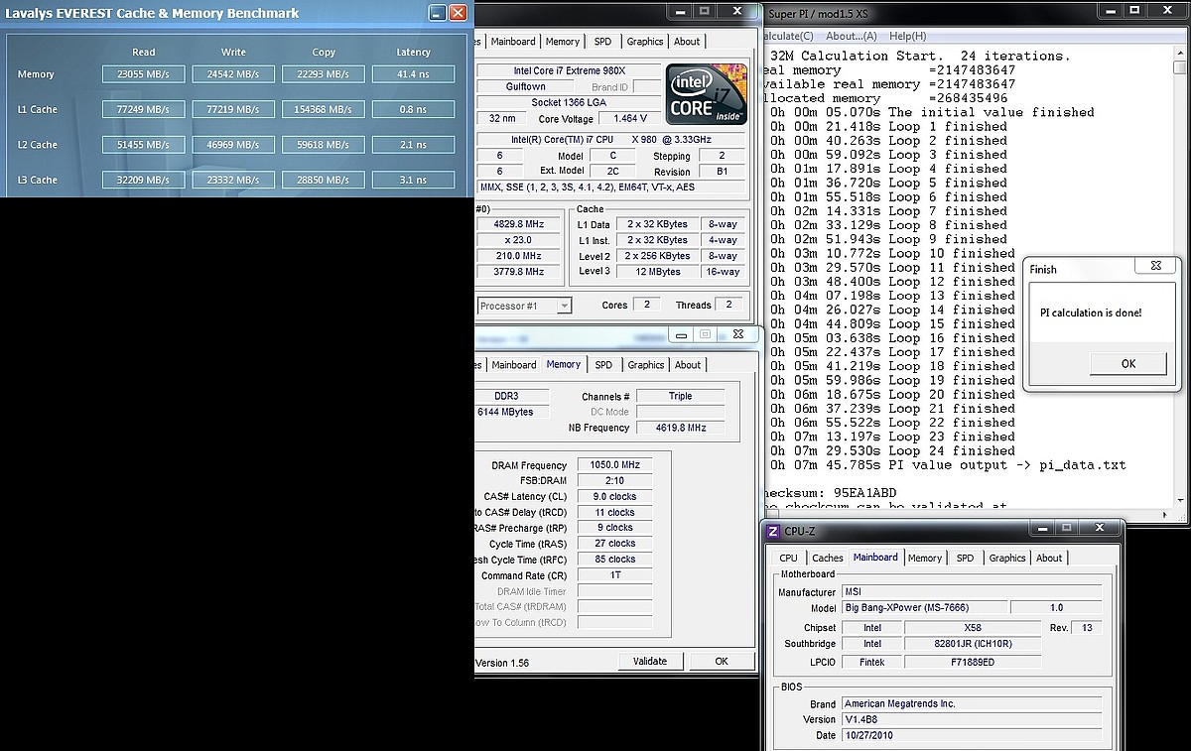Select SPD tab in CPU-Z memory timings window
The height and width of the screenshot is (751, 1191).
pyautogui.click(x=603, y=365)
